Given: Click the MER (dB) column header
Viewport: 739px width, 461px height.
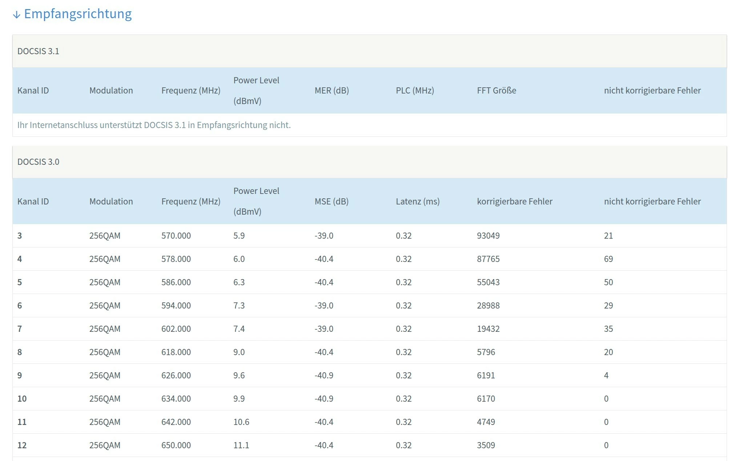Looking at the screenshot, I should coord(332,91).
